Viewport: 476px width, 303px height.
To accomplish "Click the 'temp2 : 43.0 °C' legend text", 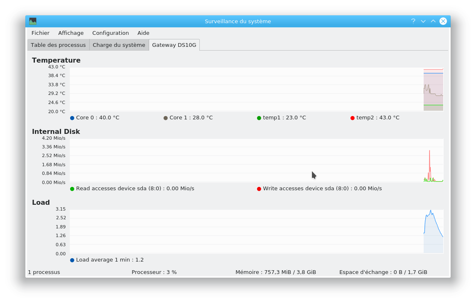I will pos(378,118).
